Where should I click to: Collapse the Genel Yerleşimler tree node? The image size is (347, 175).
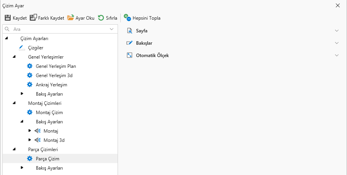14,57
